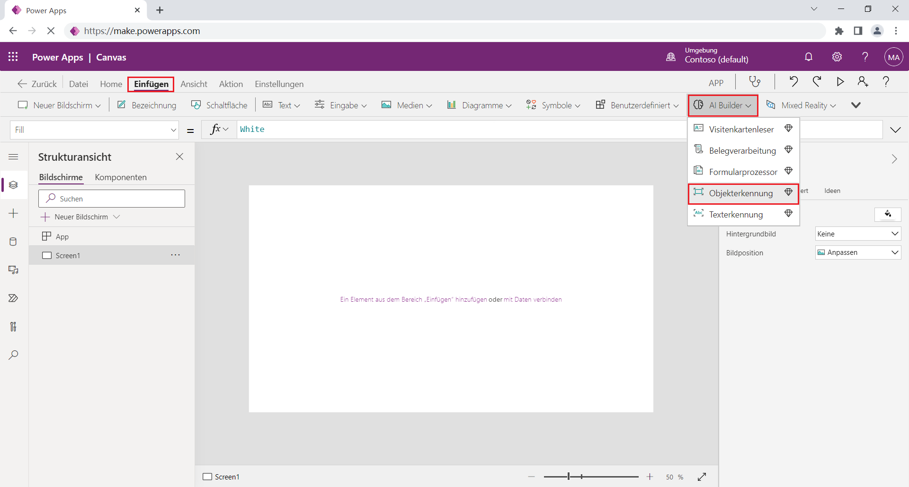Click the Undo arrow icon
This screenshot has height=487, width=909.
793,82
